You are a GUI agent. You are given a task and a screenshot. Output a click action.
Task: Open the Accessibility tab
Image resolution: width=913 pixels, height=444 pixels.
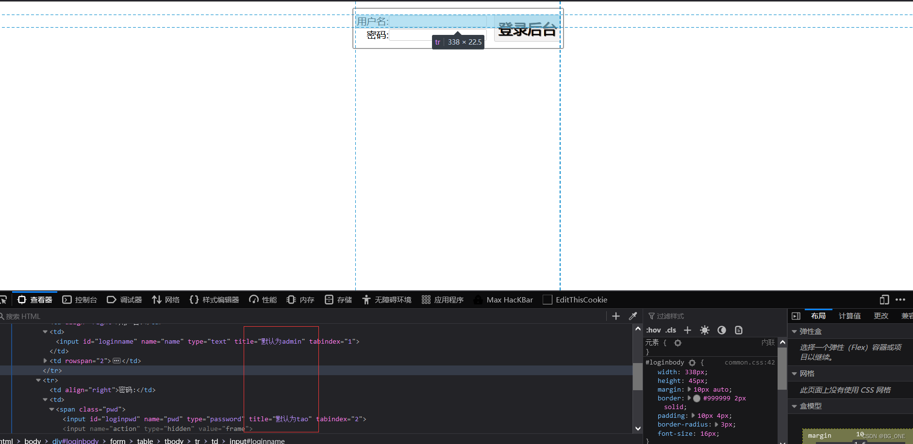coord(387,300)
